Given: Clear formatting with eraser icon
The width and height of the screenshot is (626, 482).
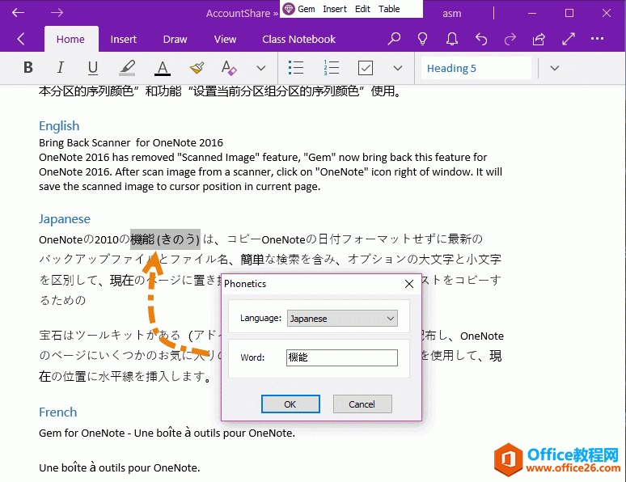Looking at the screenshot, I should tap(228, 68).
